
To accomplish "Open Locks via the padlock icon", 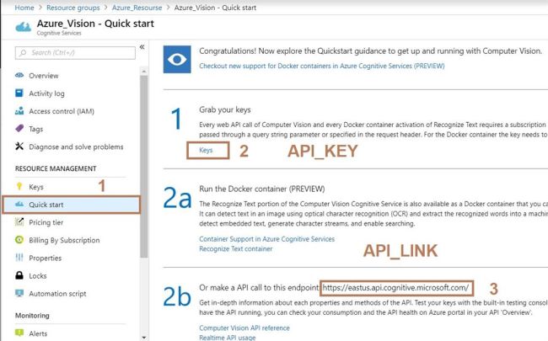I will (x=19, y=275).
